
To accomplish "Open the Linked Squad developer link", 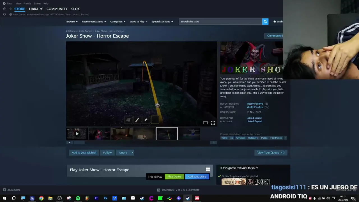I will [x=254, y=118].
